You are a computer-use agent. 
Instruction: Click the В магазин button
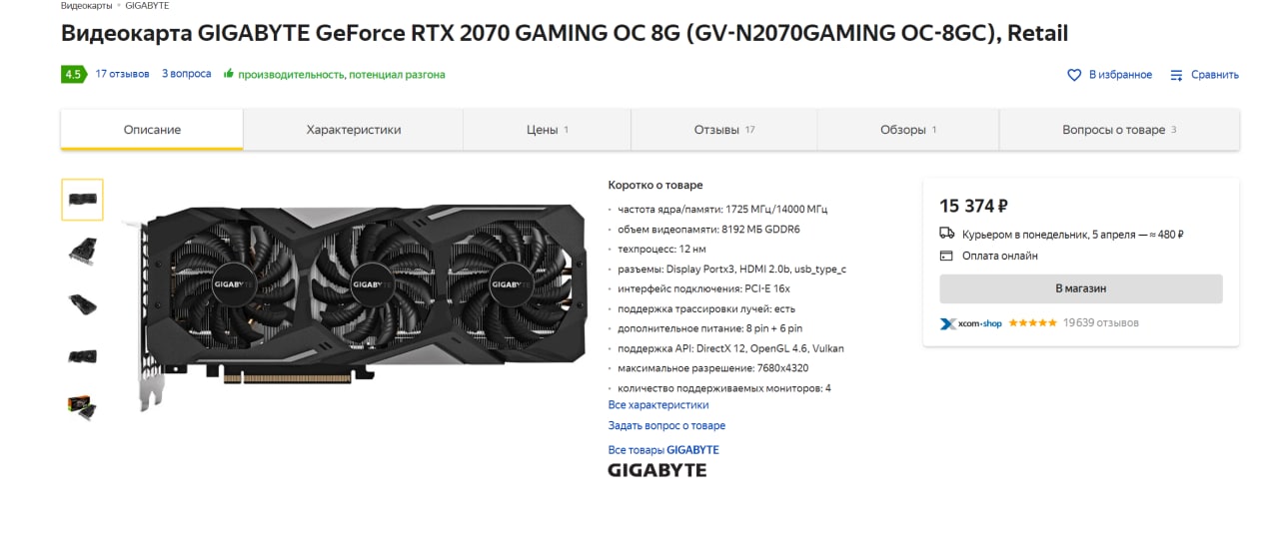click(x=1081, y=288)
